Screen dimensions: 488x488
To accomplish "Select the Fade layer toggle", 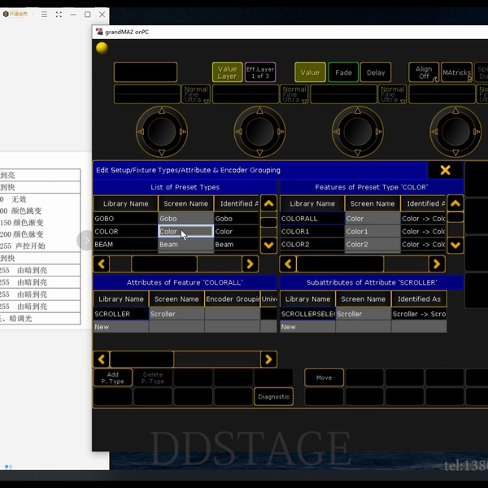I will 343,72.
